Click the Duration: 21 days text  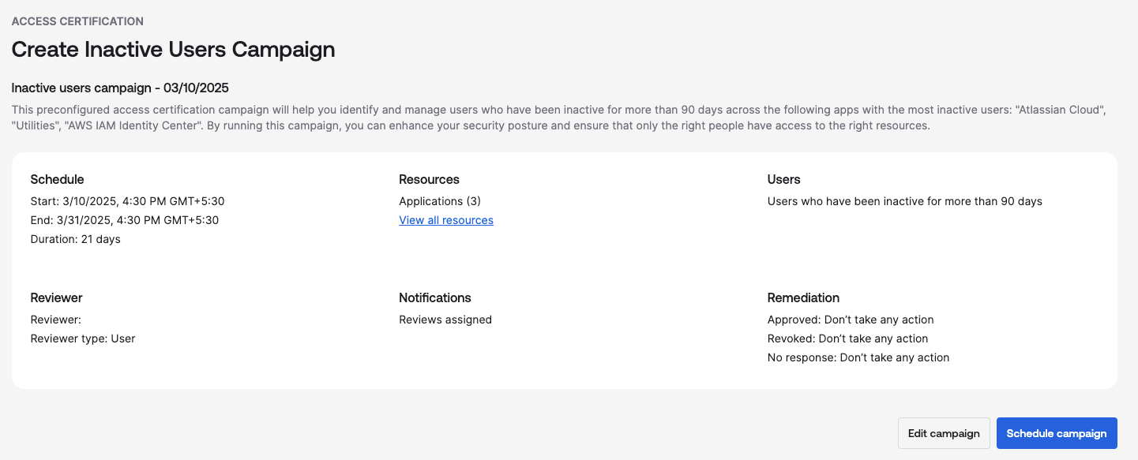click(x=75, y=239)
